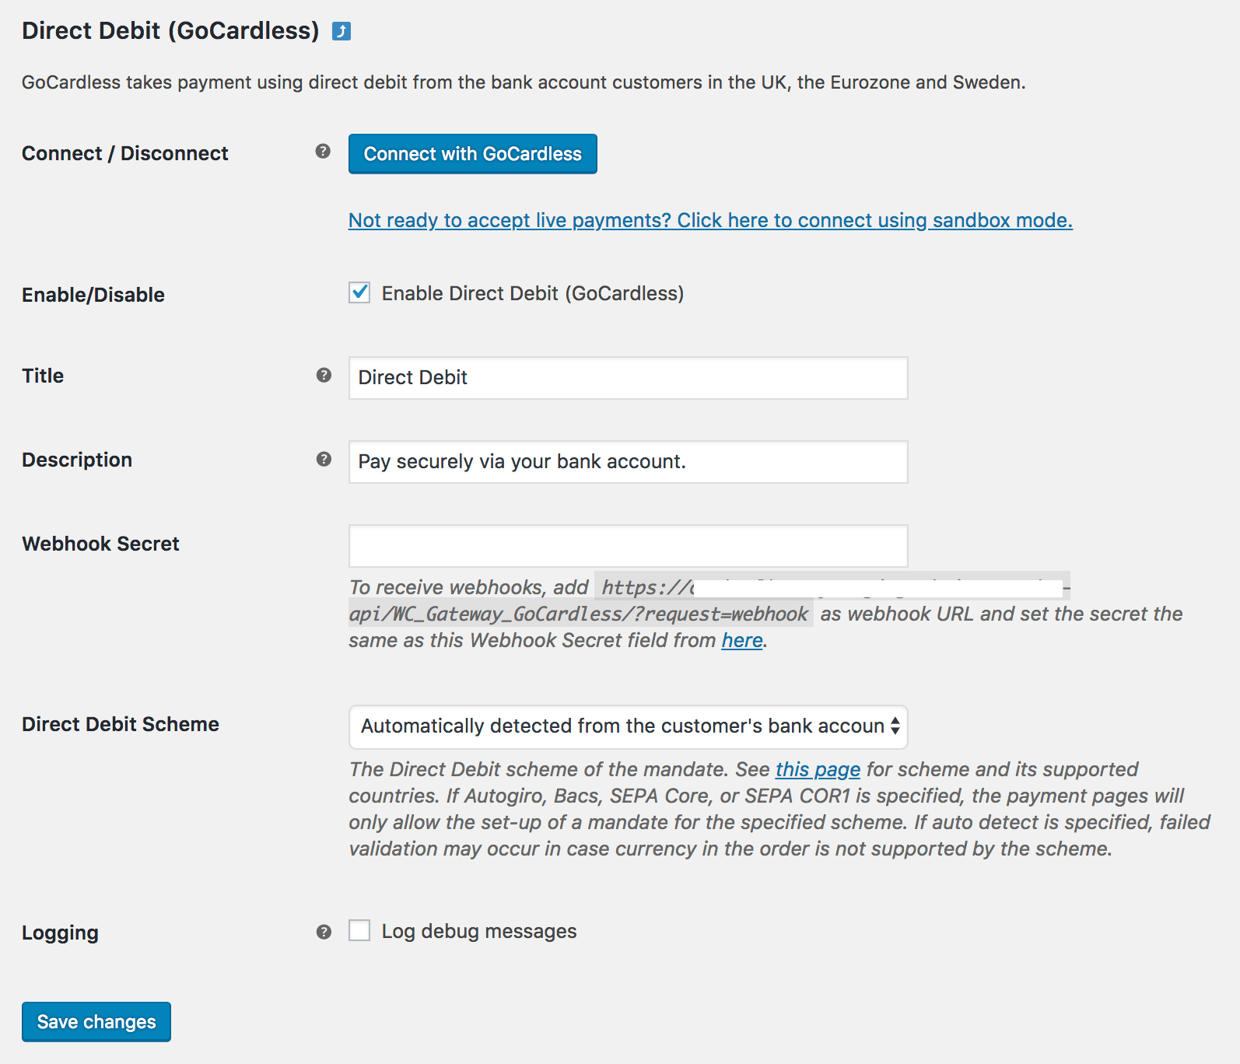Screen dimensions: 1240x1064
Task: Enable the Log debug messages checkbox
Action: point(359,931)
